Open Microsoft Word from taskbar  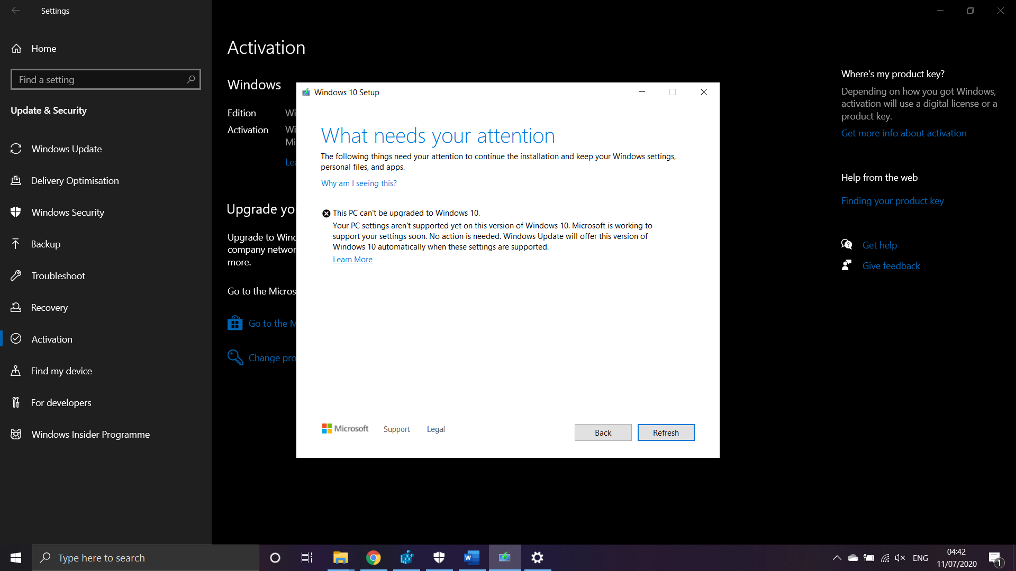coord(472,558)
